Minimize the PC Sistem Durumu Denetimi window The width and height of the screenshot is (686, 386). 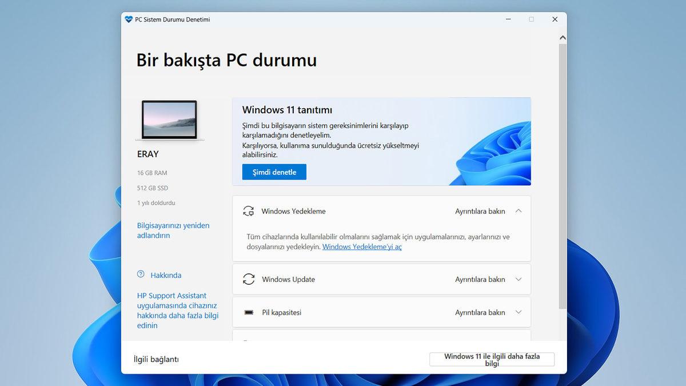pyautogui.click(x=508, y=19)
